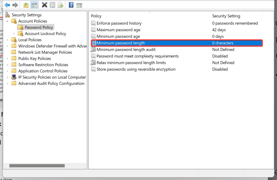Click the Minimum password age policy icon
Image resolution: width=277 pixels, height=180 pixels.
(x=93, y=36)
